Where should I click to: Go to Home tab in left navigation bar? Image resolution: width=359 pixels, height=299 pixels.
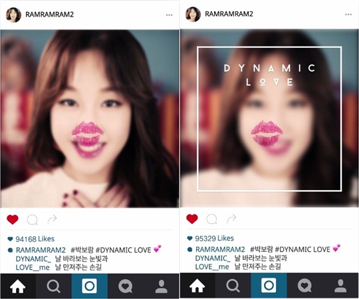pos(18,286)
